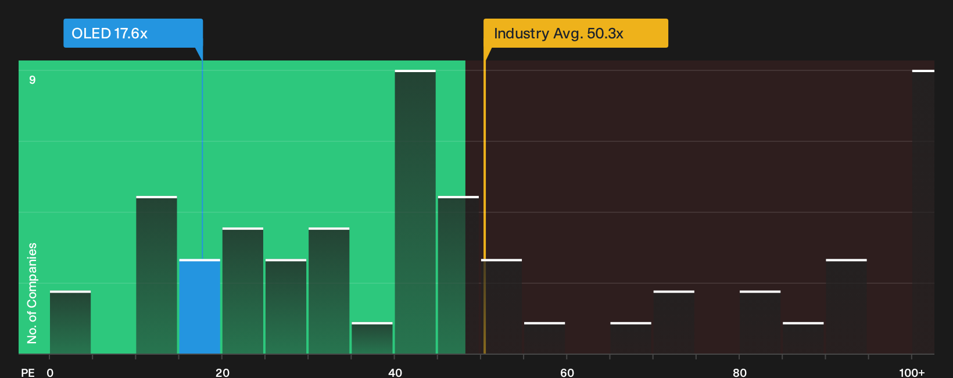Image resolution: width=953 pixels, height=378 pixels.
Task: Click the x-axis label 0
Action: (x=50, y=372)
